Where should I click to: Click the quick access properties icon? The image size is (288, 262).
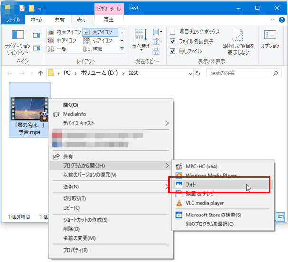click(x=22, y=8)
